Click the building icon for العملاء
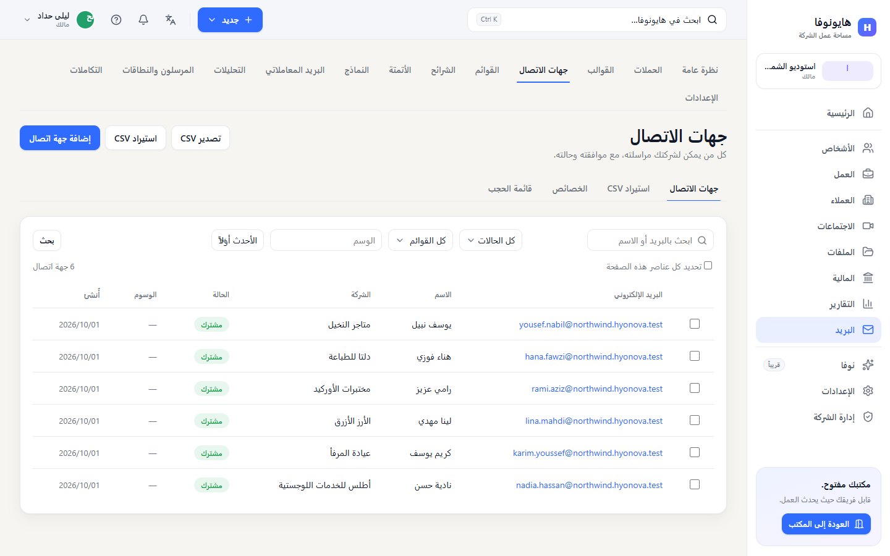 868,200
